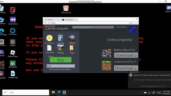
Task: Click the ENG language indicator
Action: [159, 93]
